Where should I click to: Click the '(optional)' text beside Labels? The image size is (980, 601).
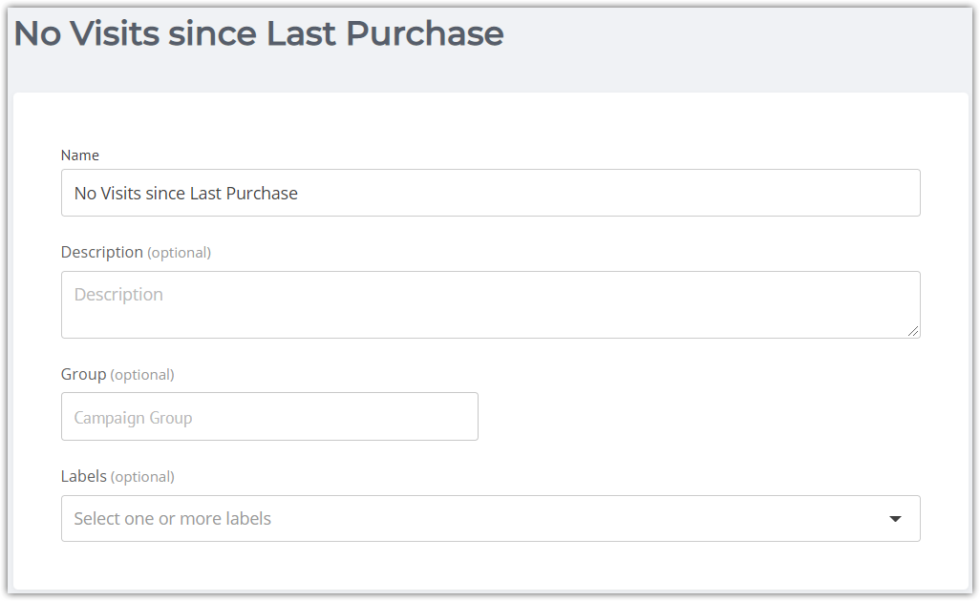(142, 477)
